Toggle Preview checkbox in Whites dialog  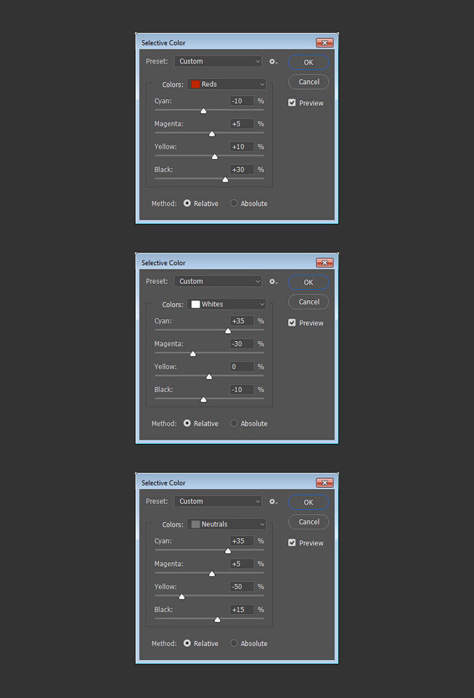(x=292, y=322)
